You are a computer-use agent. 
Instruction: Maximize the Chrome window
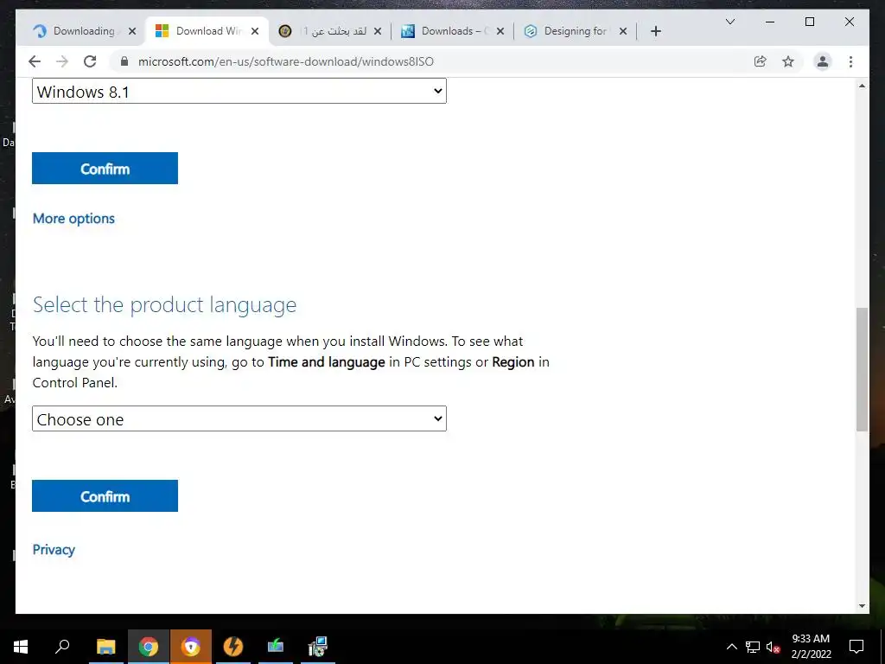click(809, 22)
